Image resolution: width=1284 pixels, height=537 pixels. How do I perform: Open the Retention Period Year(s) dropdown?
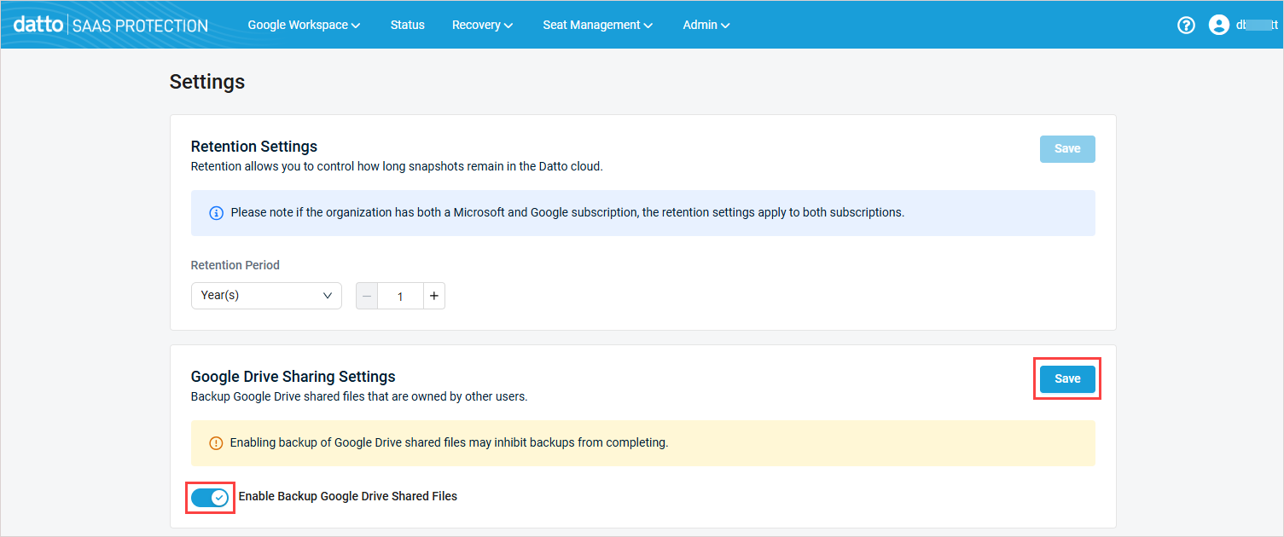tap(266, 296)
